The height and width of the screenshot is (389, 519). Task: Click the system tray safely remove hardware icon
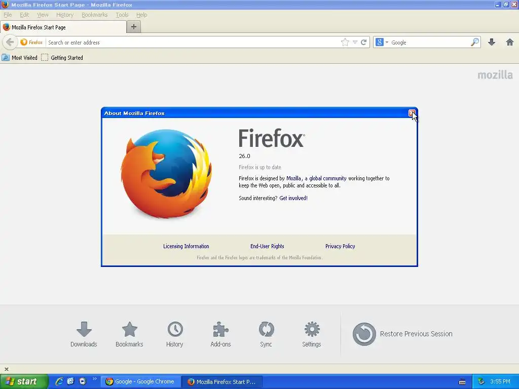481,381
